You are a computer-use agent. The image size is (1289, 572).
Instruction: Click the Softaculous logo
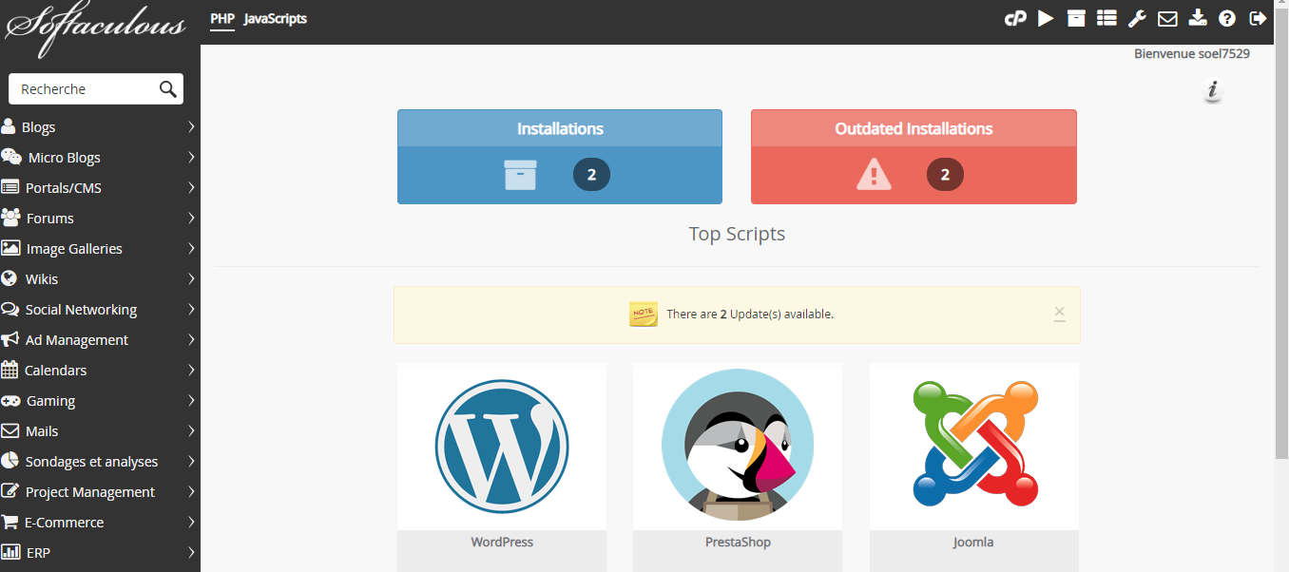pos(95,28)
